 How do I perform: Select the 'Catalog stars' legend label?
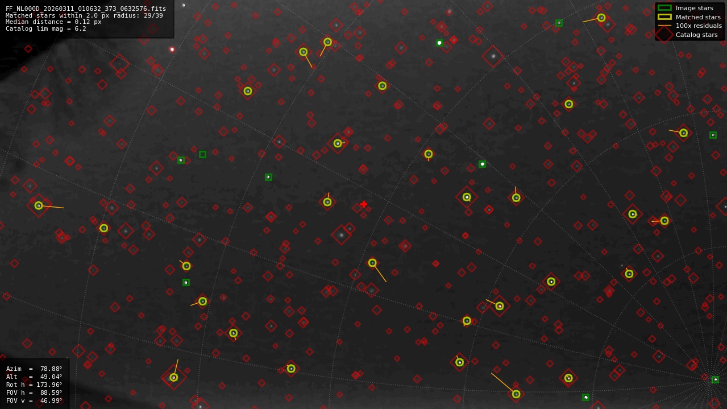[x=696, y=35]
